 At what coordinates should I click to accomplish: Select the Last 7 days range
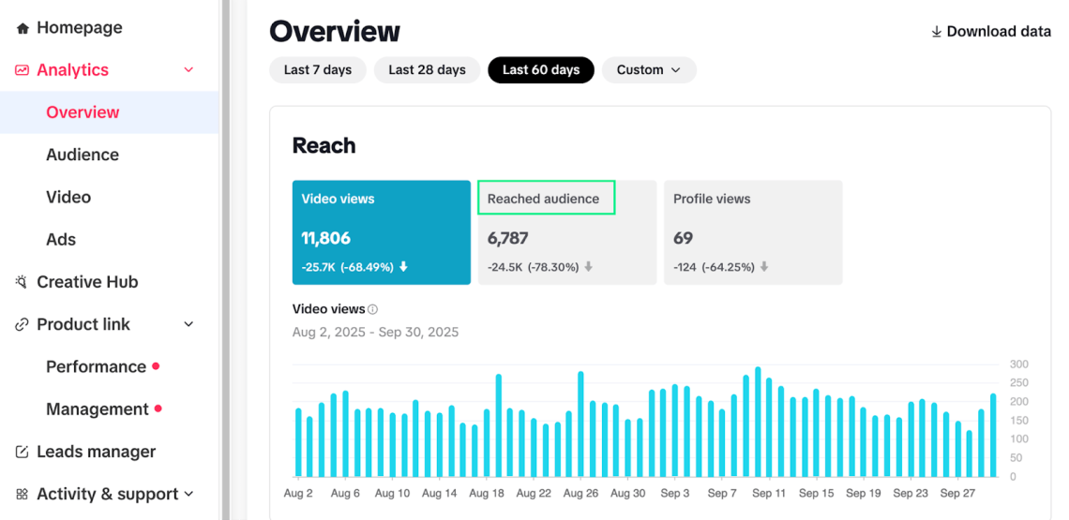(x=318, y=70)
